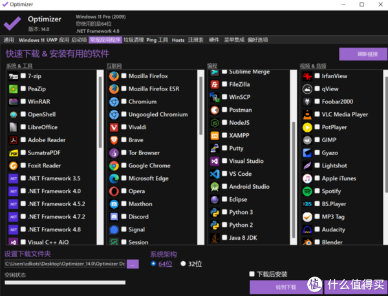
Task: Click the 转到下载 button
Action: click(x=286, y=288)
